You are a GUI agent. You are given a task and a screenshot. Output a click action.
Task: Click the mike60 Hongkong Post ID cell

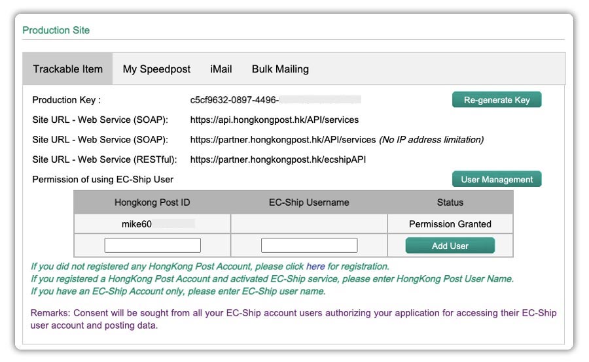coord(152,224)
